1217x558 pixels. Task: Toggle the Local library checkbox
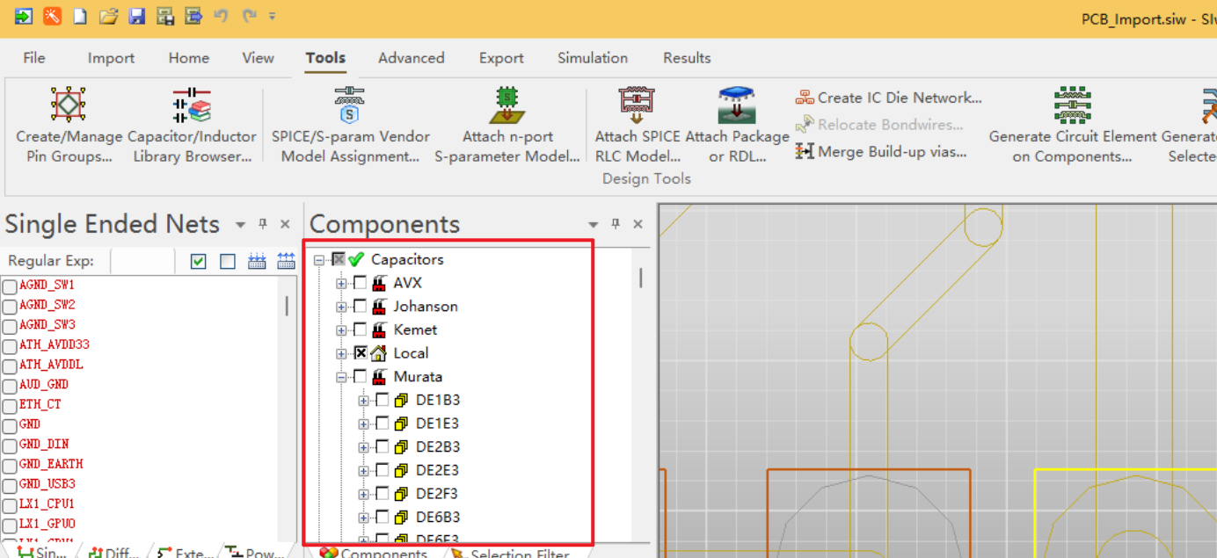(361, 353)
